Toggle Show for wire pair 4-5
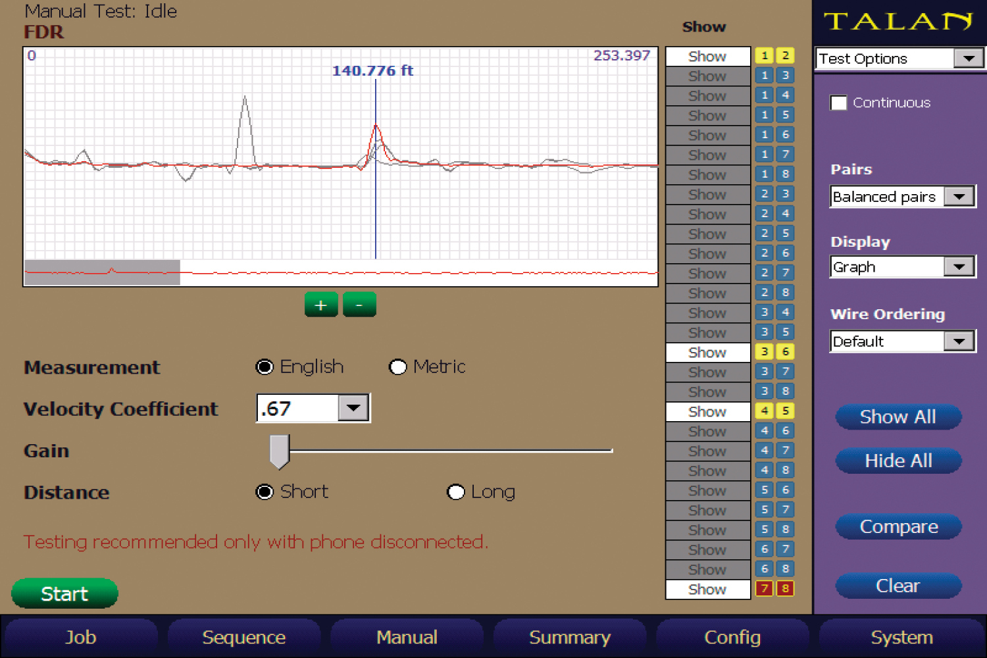The height and width of the screenshot is (658, 987). click(707, 412)
